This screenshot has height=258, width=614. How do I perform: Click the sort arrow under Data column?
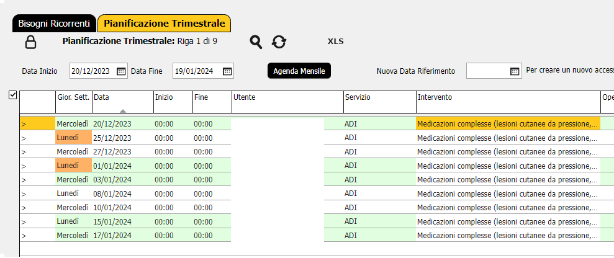[x=123, y=111]
